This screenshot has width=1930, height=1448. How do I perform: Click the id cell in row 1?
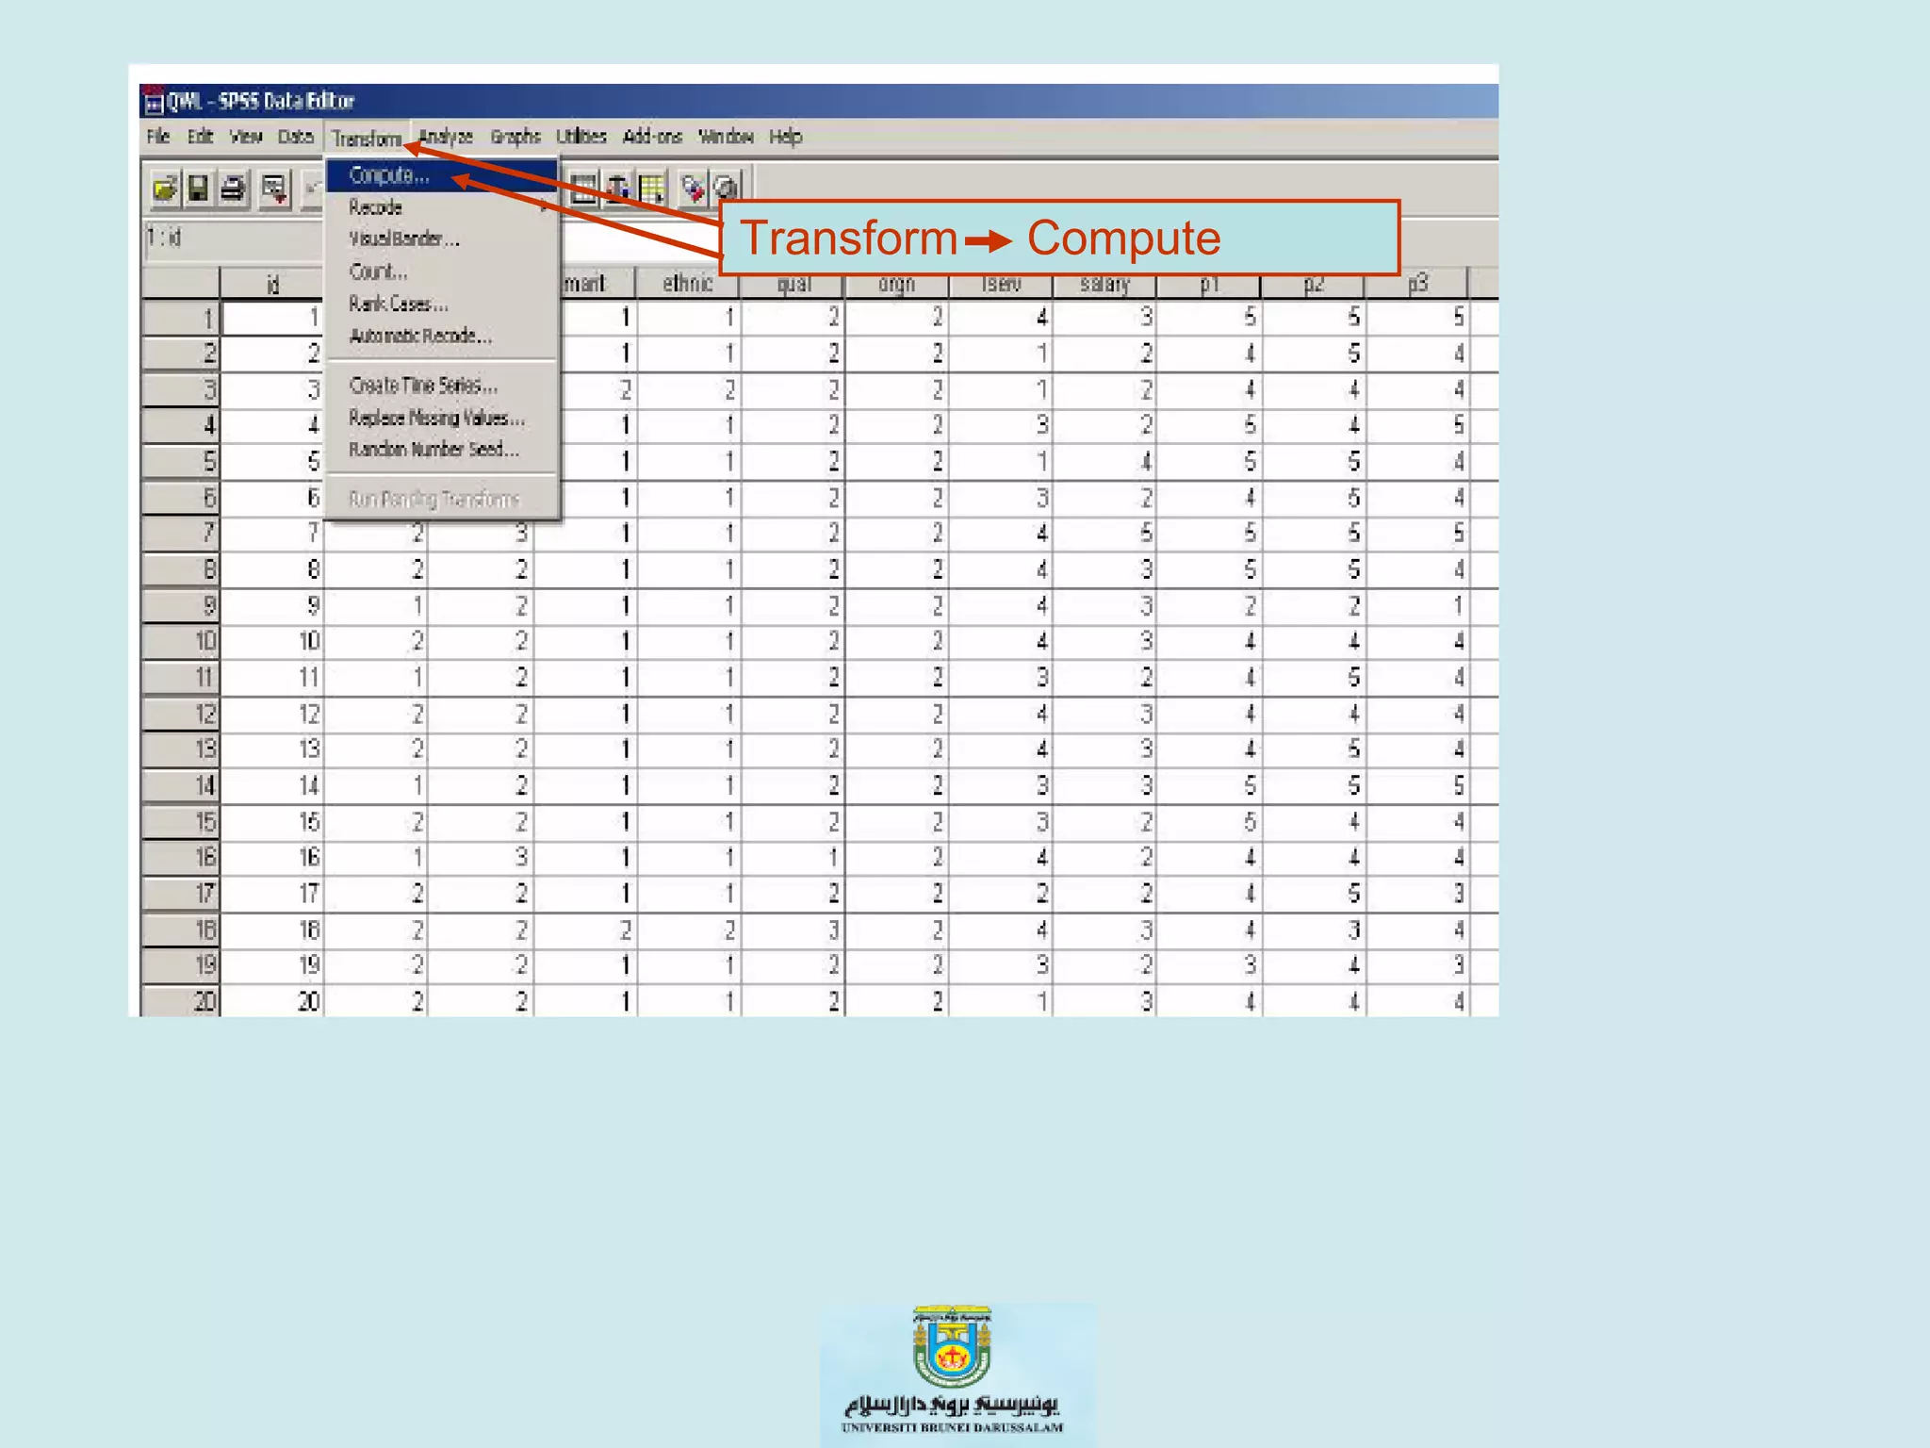[272, 319]
